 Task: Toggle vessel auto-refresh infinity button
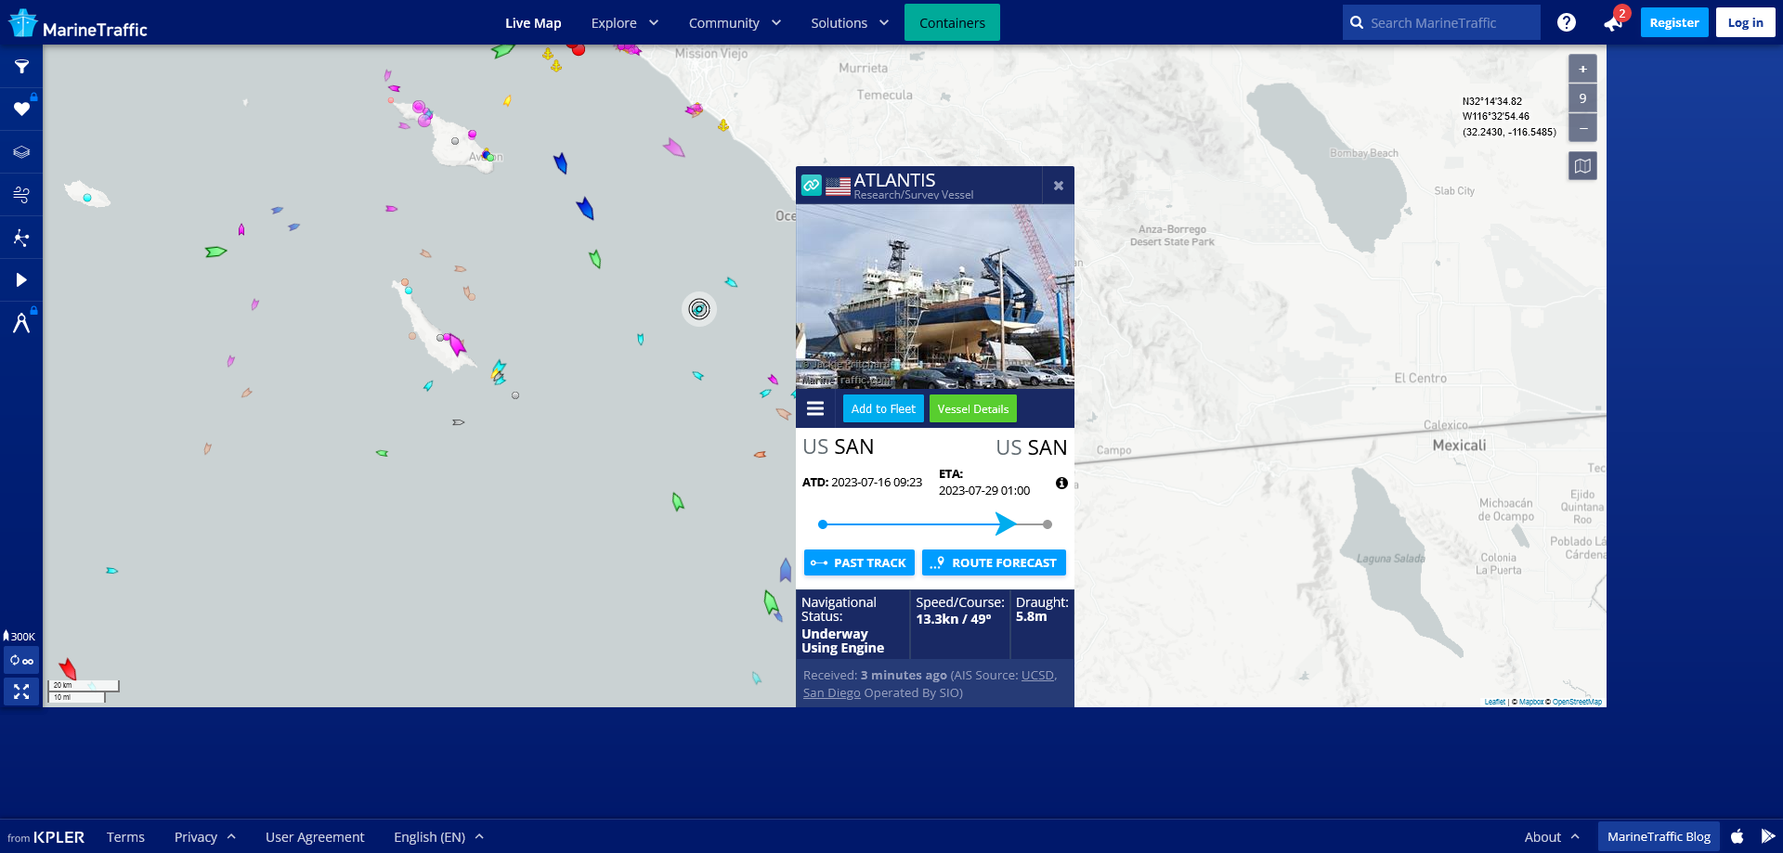click(x=21, y=661)
